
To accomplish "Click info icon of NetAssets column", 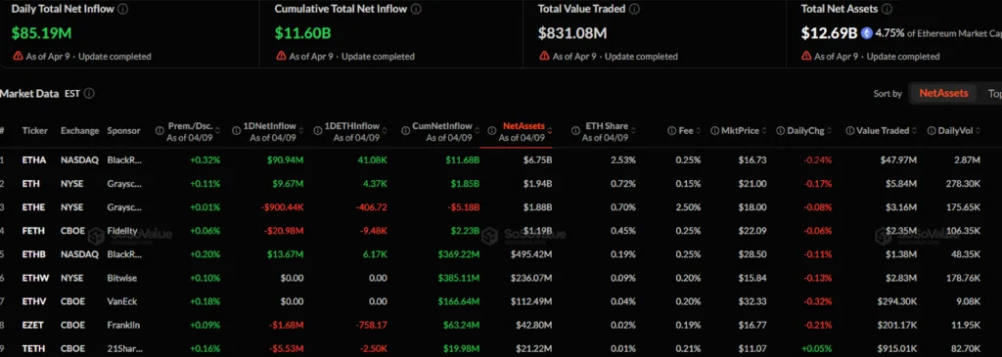I will pyautogui.click(x=491, y=131).
